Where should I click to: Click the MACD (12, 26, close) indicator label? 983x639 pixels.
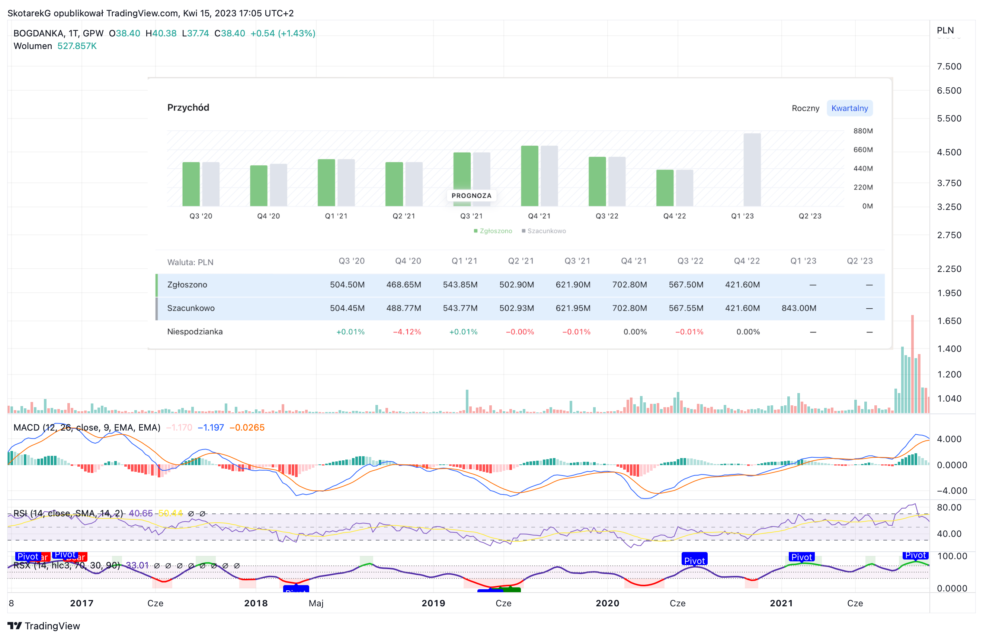87,427
